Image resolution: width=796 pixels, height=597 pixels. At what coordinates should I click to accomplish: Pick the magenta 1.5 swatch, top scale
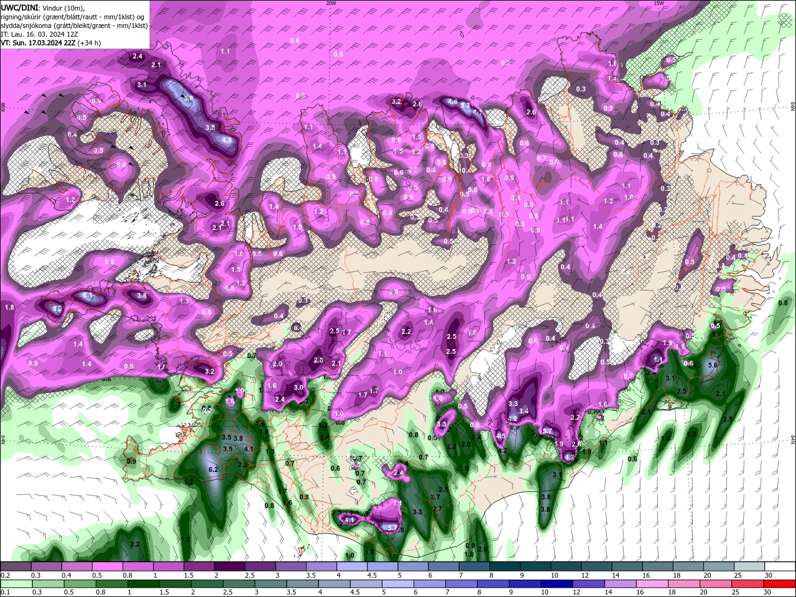click(198, 567)
